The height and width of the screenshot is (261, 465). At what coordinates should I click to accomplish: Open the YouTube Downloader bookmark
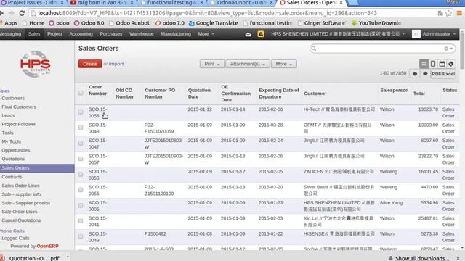[x=376, y=23]
